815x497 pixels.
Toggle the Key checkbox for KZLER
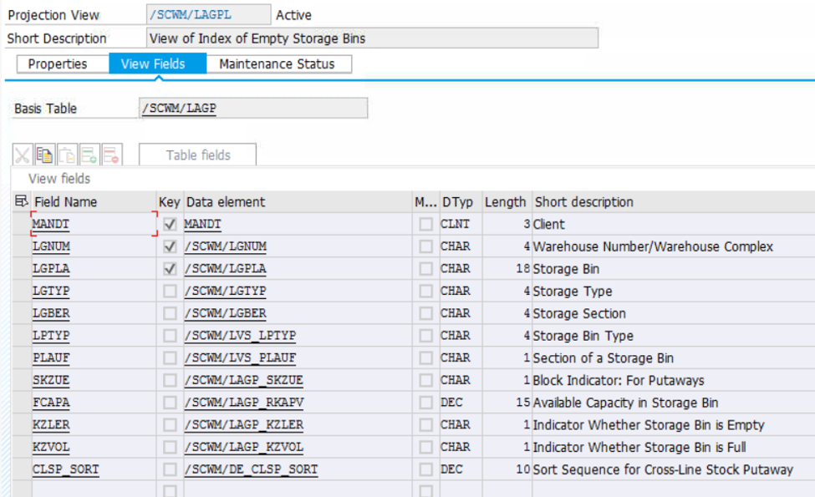click(x=170, y=425)
